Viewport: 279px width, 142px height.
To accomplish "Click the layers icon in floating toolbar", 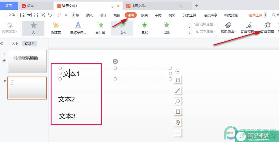I will 178,80.
